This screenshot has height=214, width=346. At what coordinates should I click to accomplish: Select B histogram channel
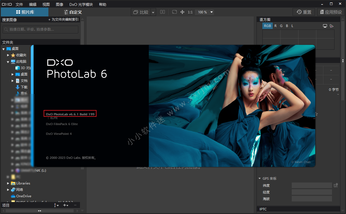(287, 26)
